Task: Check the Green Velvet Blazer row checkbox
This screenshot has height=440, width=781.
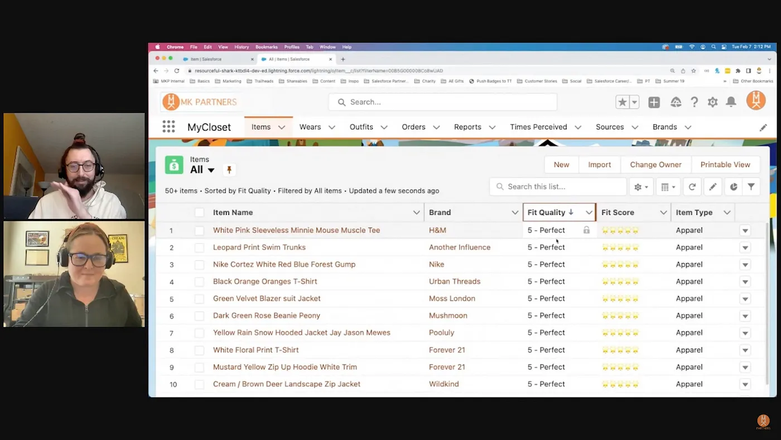Action: point(199,299)
